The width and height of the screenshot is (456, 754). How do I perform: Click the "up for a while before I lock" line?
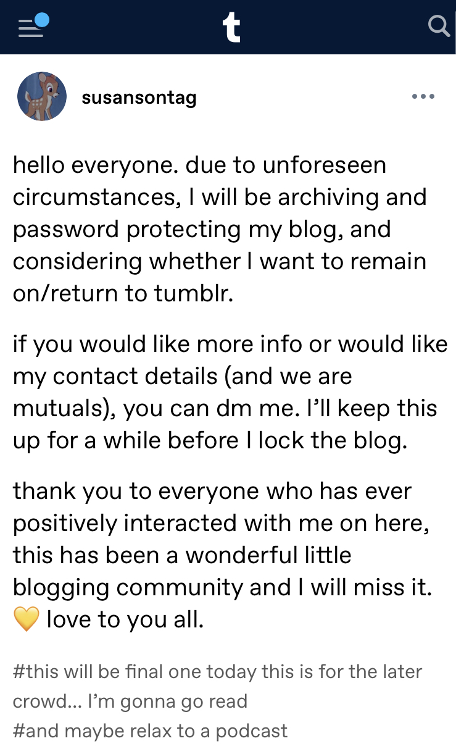click(x=210, y=440)
